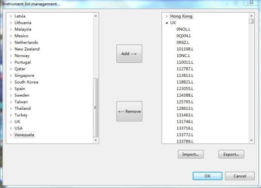
Task: Select Venezuela in the country list
Action: coord(24,135)
